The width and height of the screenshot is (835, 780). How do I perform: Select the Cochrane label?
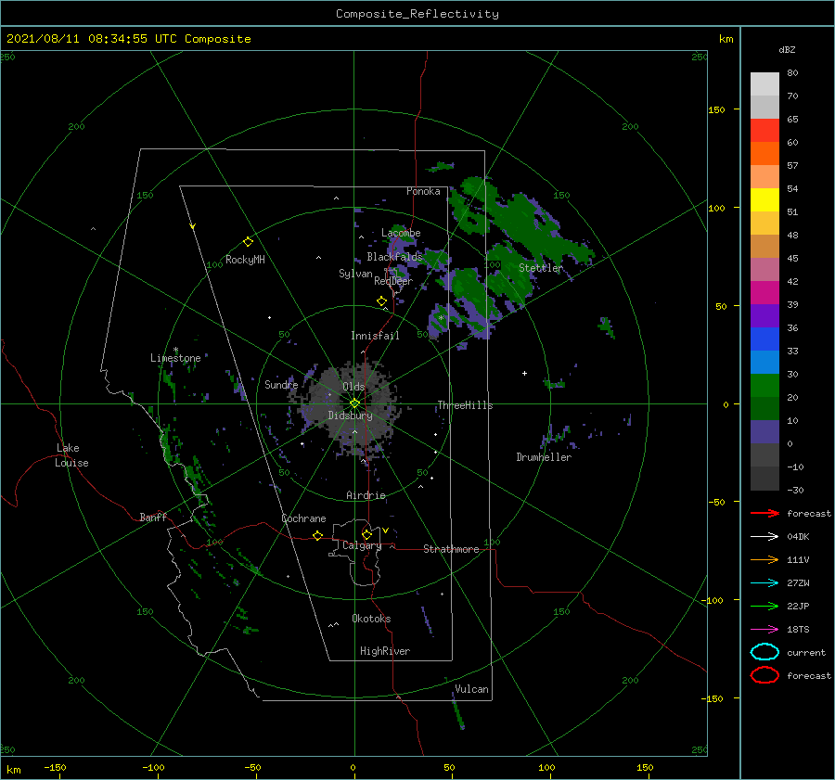click(x=303, y=518)
